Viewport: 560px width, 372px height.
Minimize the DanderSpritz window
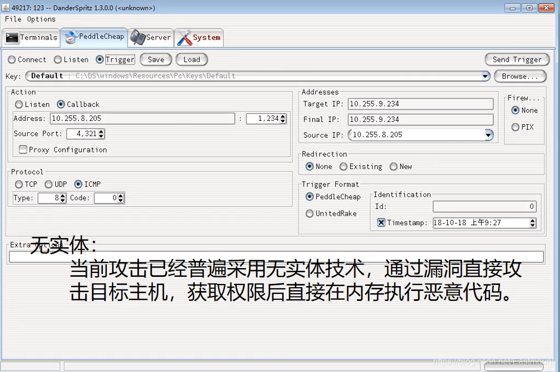point(512,8)
